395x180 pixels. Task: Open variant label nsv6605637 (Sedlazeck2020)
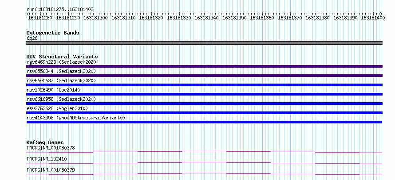pos(61,80)
